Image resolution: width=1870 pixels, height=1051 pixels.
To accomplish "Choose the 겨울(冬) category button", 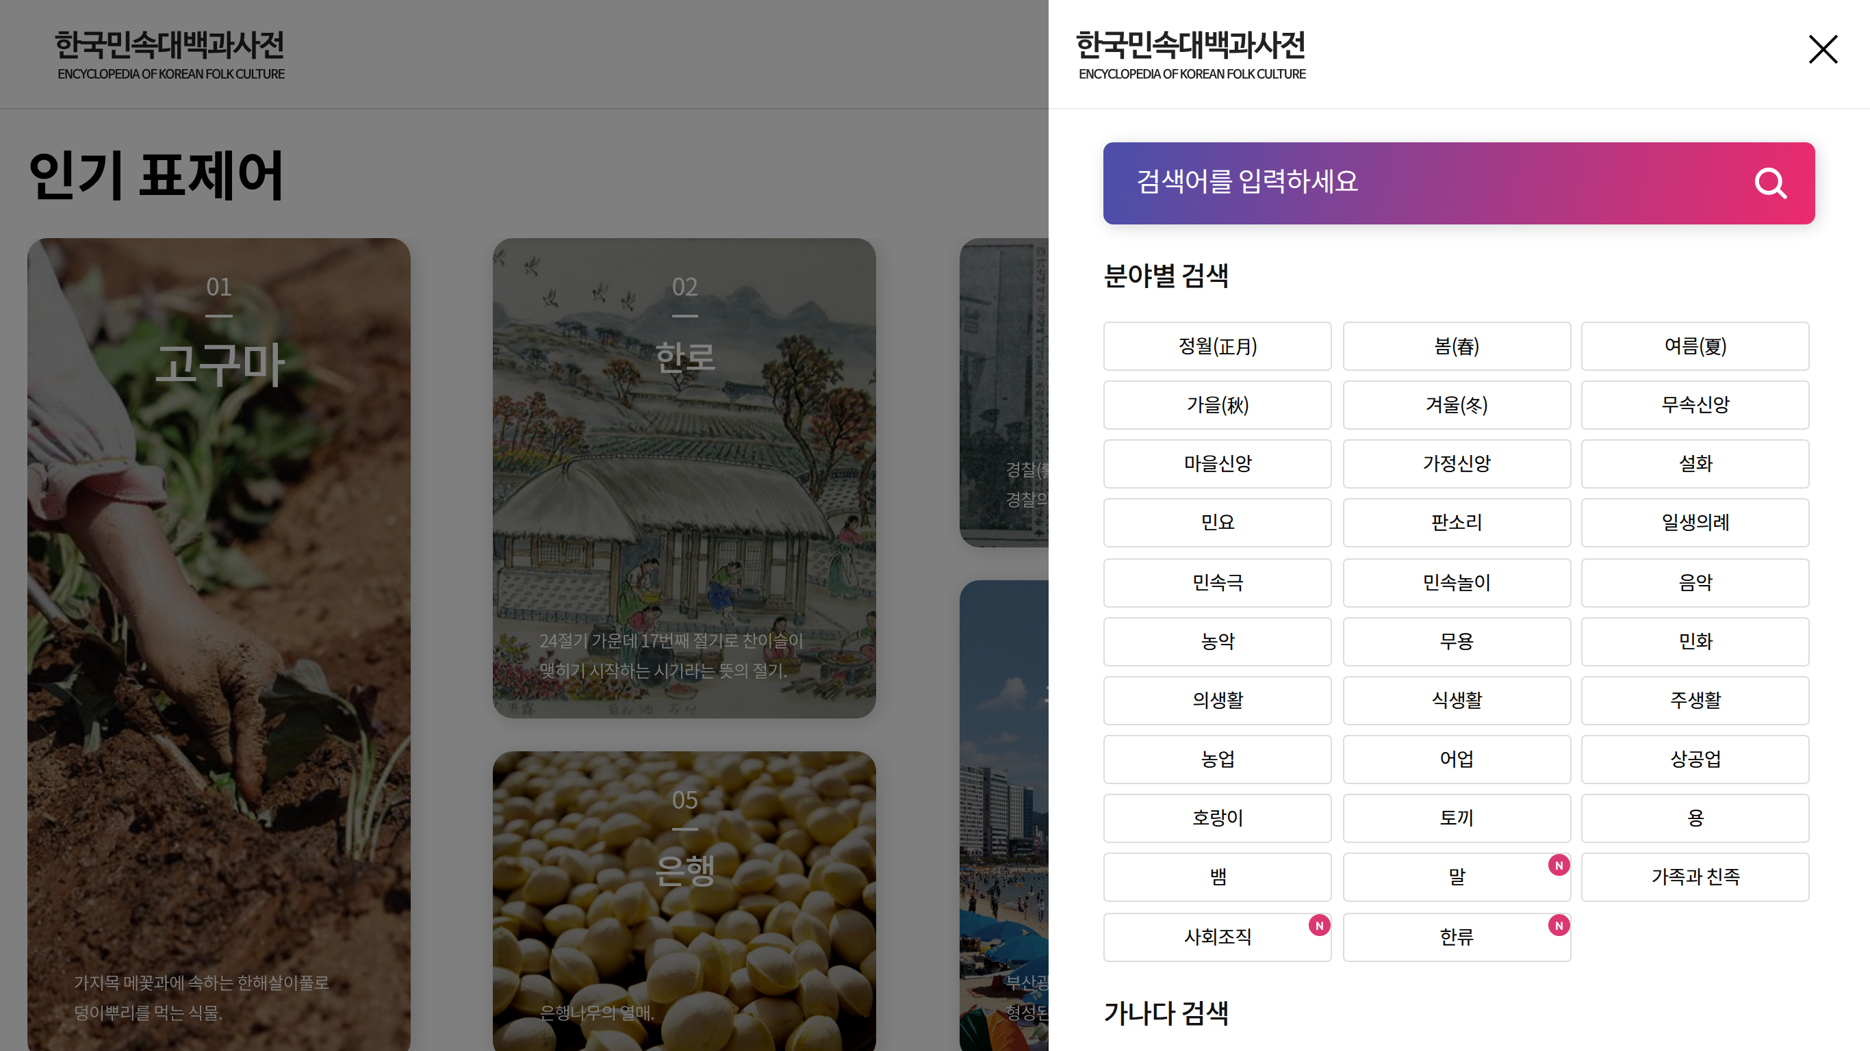I will coord(1456,405).
